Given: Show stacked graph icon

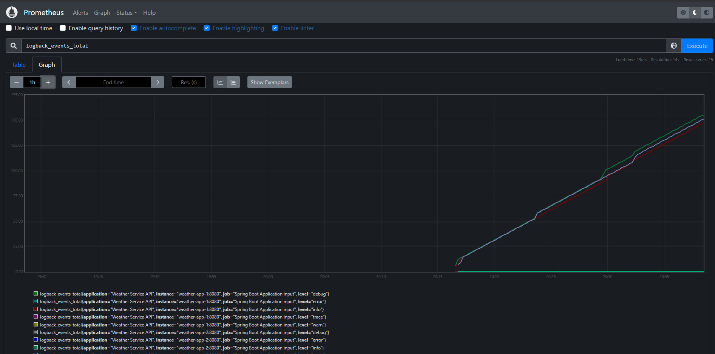Looking at the screenshot, I should pyautogui.click(x=233, y=82).
